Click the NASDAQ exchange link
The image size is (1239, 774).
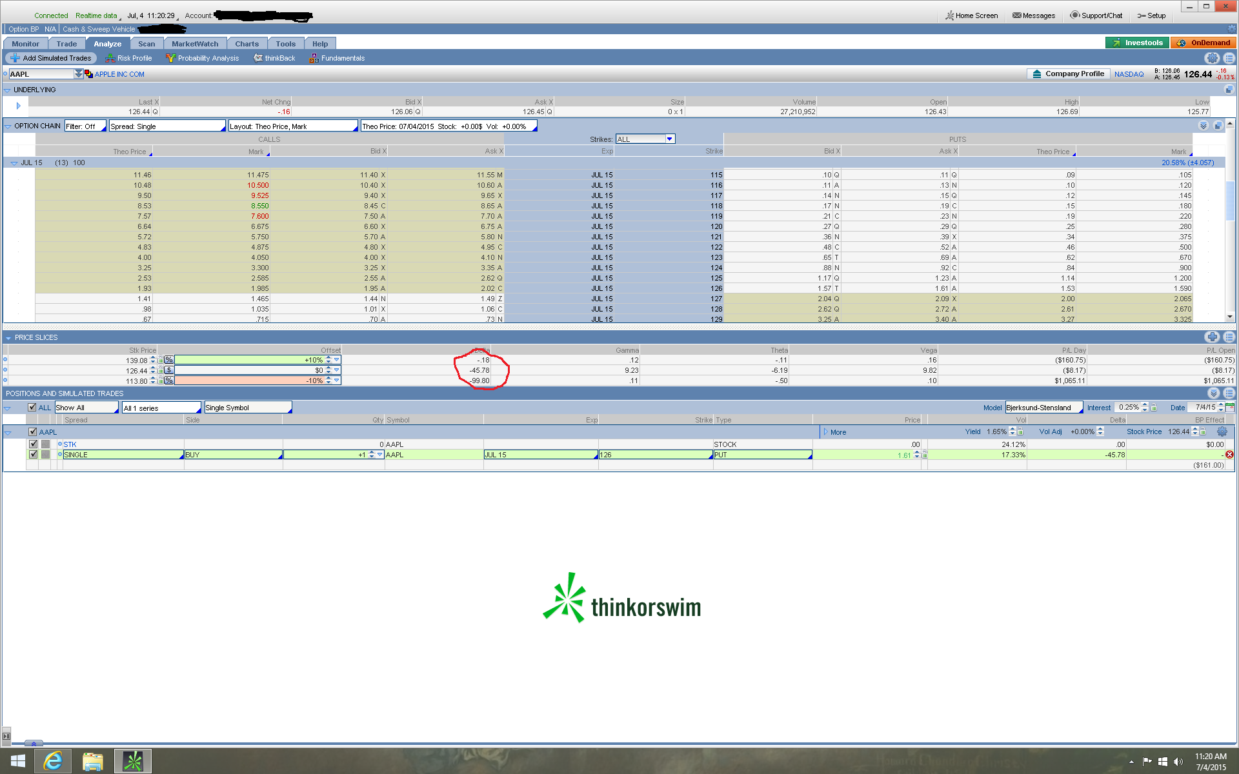click(x=1129, y=74)
